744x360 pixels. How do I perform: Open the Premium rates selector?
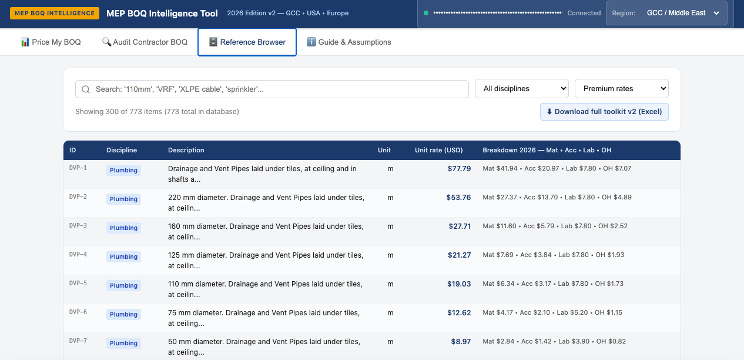click(x=622, y=89)
